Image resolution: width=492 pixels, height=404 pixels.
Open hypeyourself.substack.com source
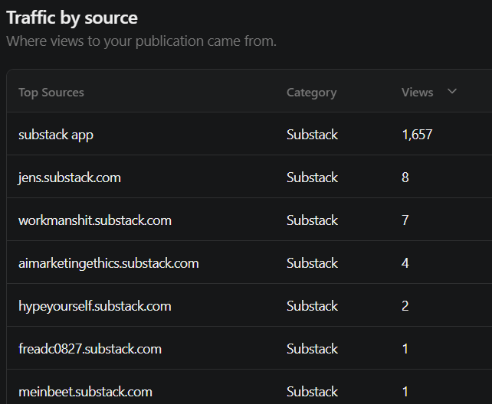(x=95, y=306)
